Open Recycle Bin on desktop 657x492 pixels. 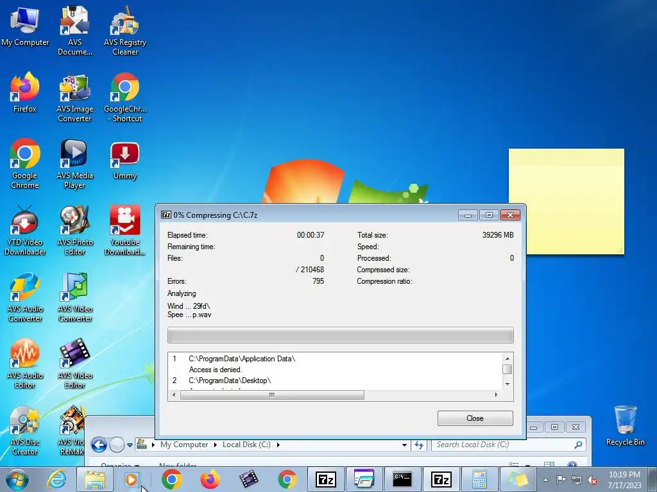tap(625, 425)
